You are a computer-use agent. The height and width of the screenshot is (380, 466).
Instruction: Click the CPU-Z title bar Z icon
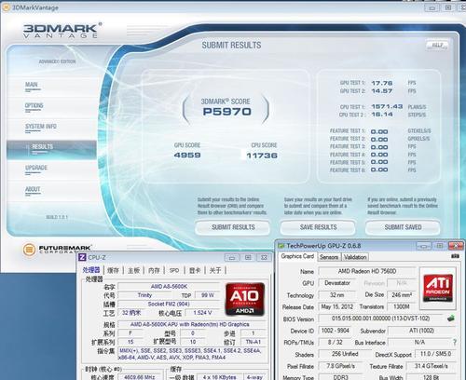tap(82, 257)
